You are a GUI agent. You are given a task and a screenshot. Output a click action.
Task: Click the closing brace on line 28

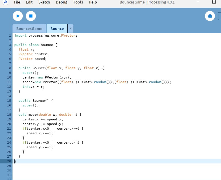click(x=15, y=161)
